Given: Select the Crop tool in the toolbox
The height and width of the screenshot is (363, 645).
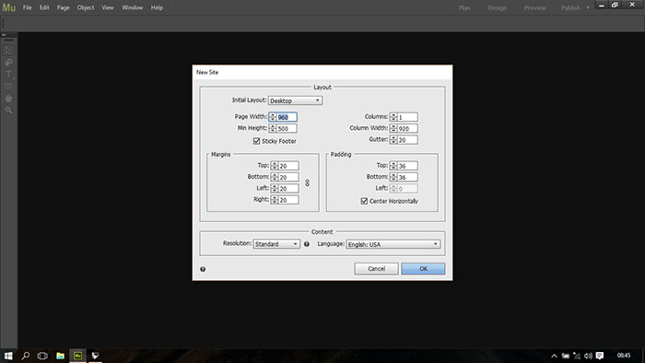Looking at the screenshot, I should click(x=8, y=62).
